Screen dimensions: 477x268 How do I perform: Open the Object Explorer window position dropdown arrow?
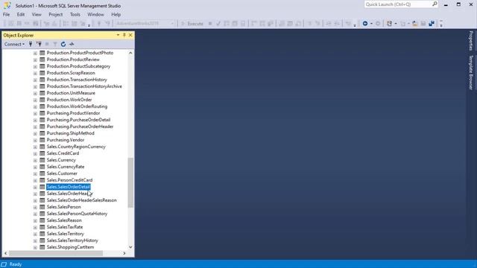pyautogui.click(x=118, y=35)
